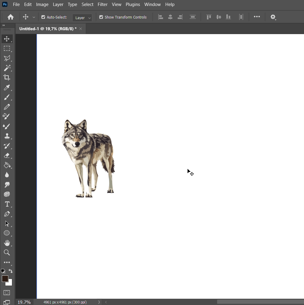This screenshot has width=304, height=305.
Task: Uncheck the Auto-Select checkbox
Action: click(x=43, y=17)
